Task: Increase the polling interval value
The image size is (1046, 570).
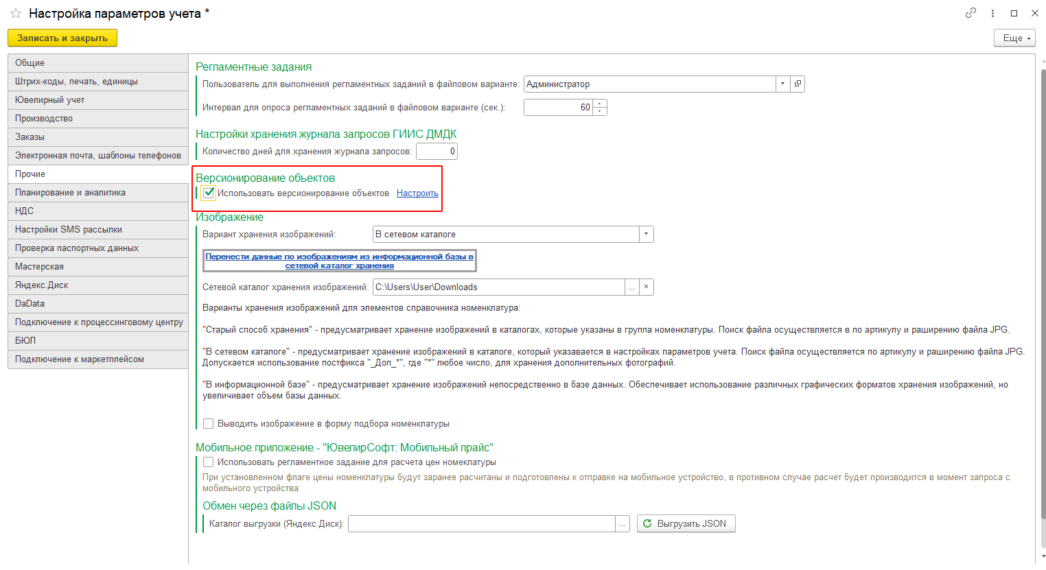Action: click(600, 104)
